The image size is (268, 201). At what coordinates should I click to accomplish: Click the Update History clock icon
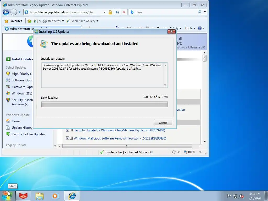pos(8,127)
